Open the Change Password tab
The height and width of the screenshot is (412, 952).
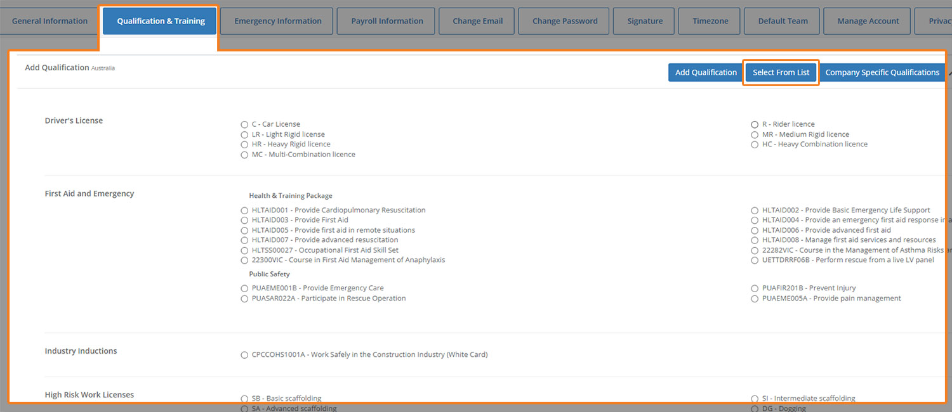[x=565, y=21]
